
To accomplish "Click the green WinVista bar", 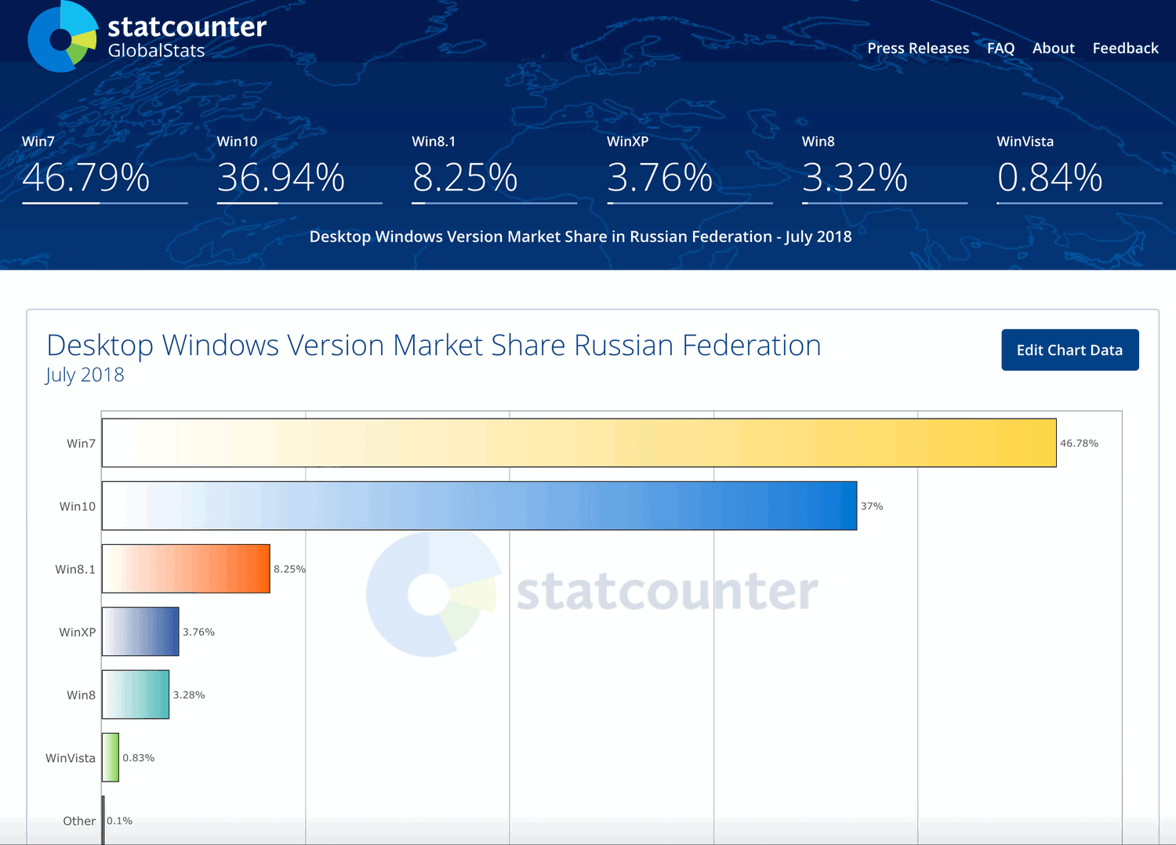I will 111,757.
